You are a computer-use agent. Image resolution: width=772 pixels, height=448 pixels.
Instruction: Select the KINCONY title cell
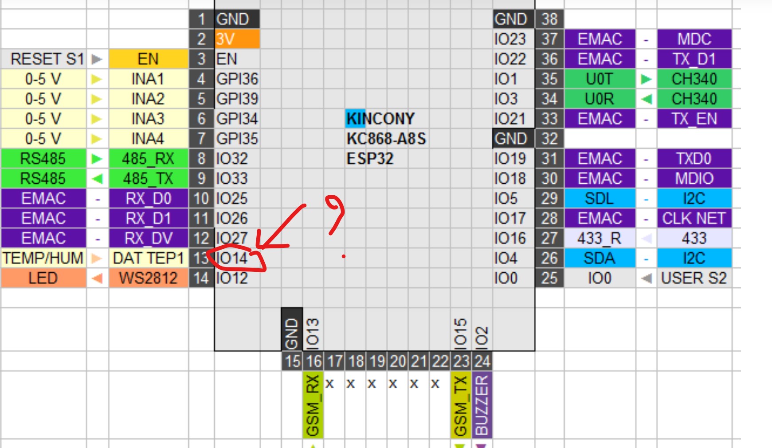pyautogui.click(x=380, y=119)
